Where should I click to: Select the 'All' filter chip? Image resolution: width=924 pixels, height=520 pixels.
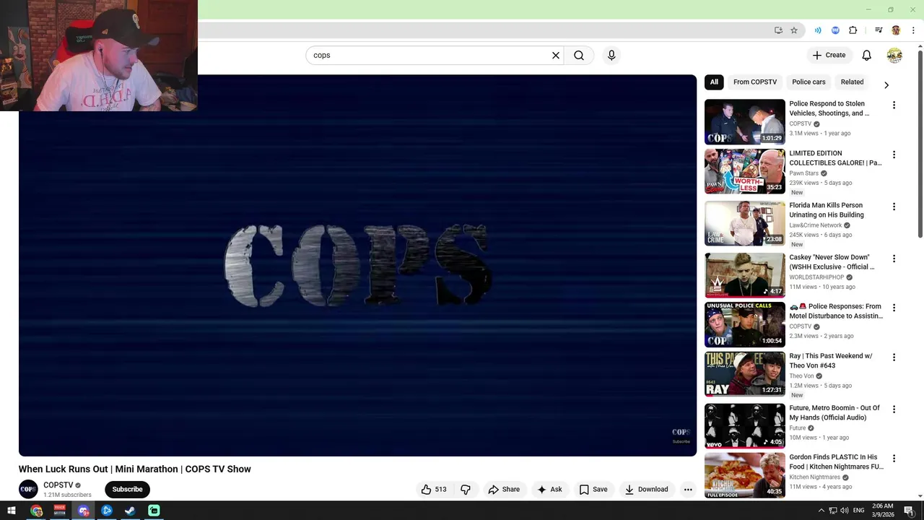(x=714, y=82)
